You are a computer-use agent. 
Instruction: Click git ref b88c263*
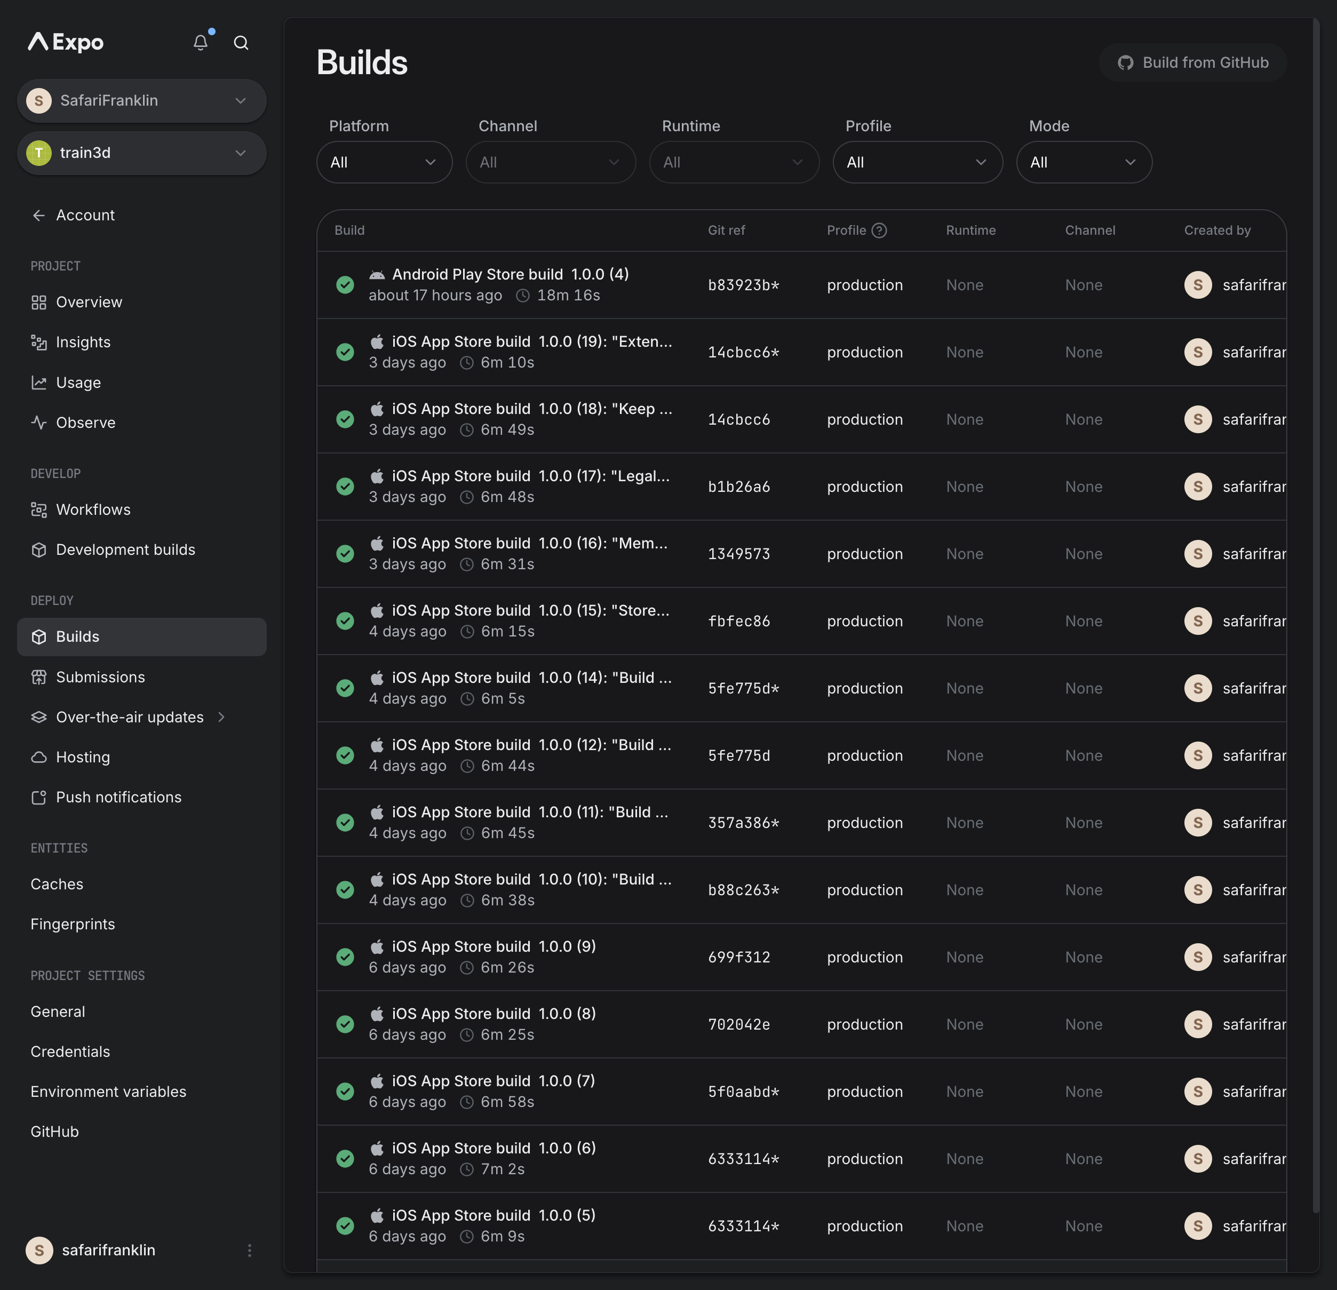point(744,890)
